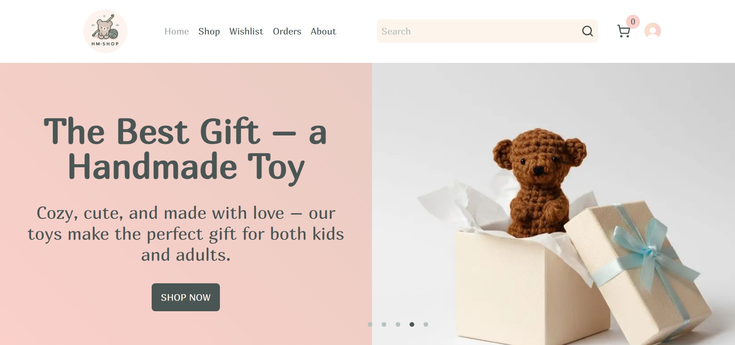Select the third carousel slide dot
The image size is (735, 345).
398,324
